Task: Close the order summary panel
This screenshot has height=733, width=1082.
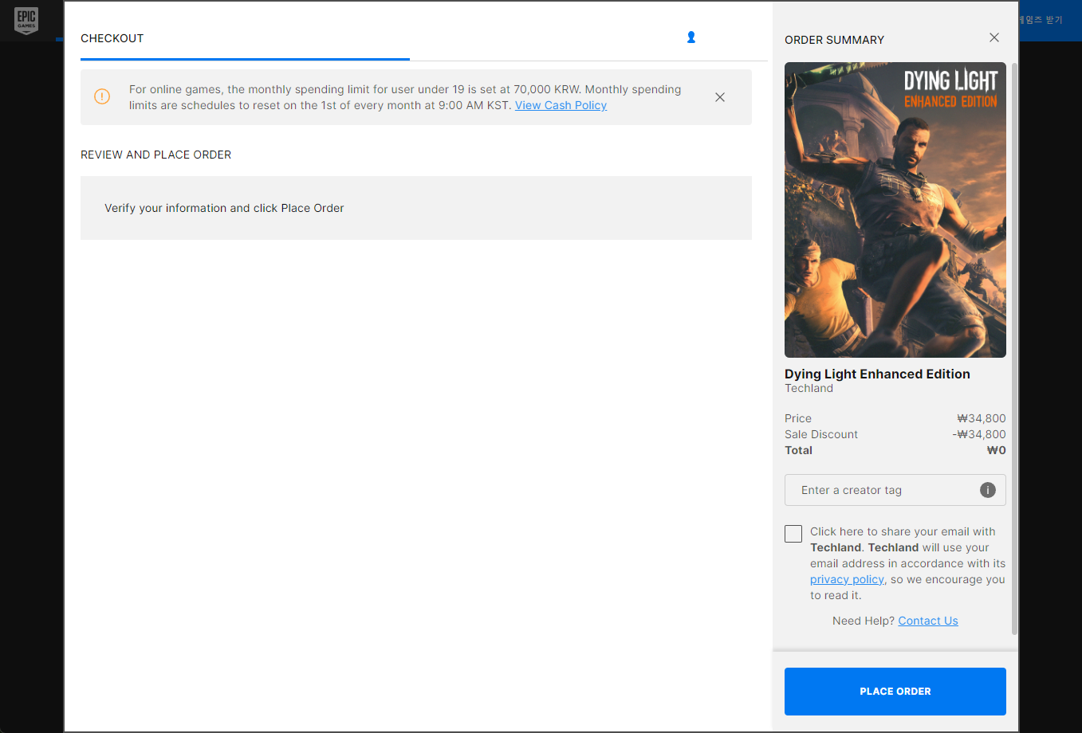Action: [x=994, y=37]
